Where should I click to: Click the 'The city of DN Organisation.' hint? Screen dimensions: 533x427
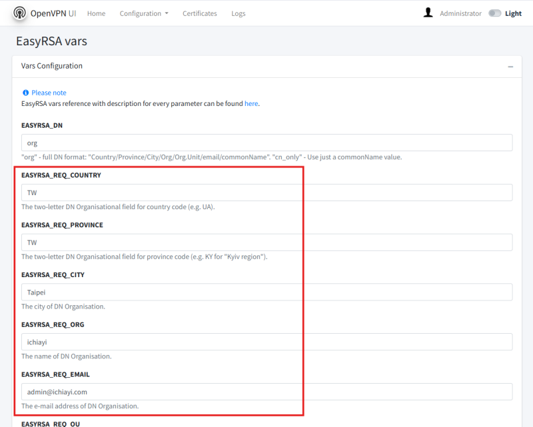click(63, 306)
